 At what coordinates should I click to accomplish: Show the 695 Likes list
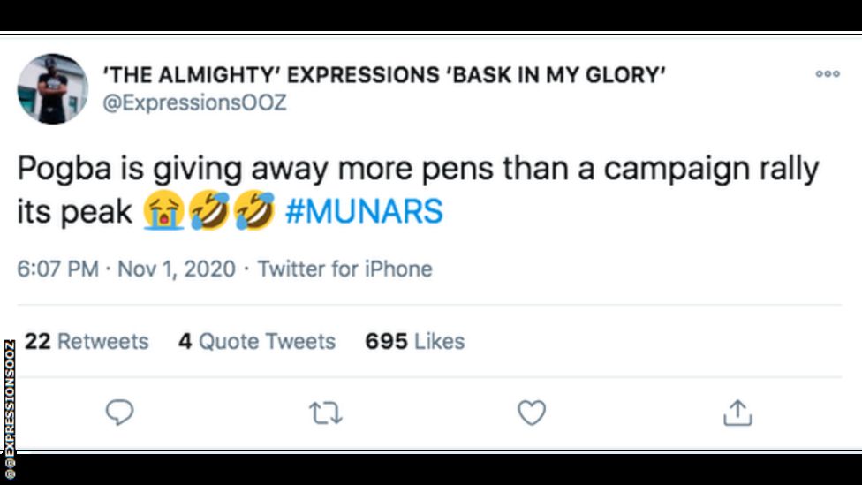[414, 341]
